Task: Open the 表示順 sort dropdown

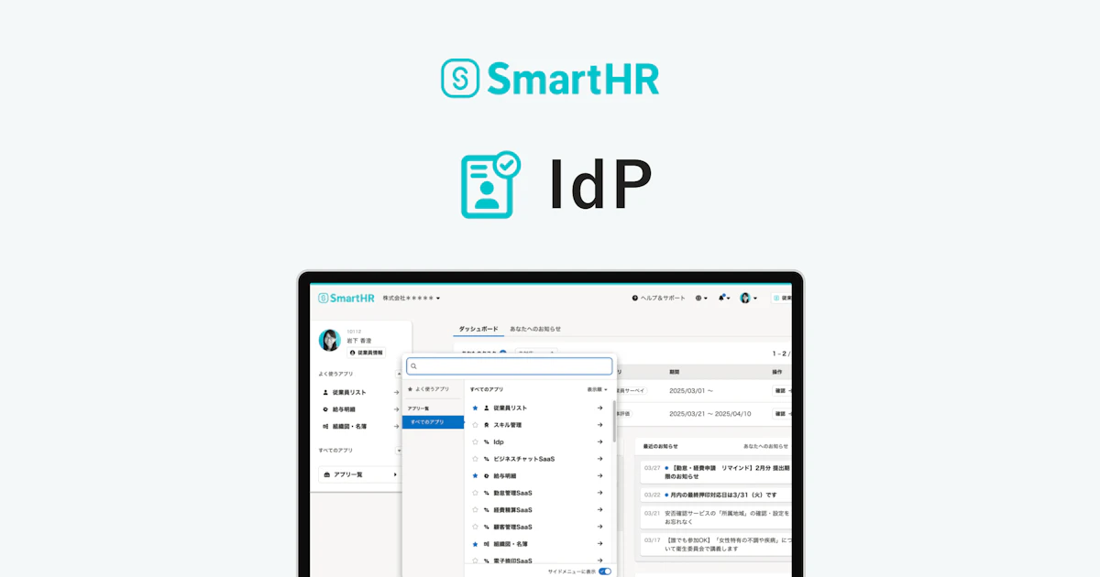Action: click(598, 389)
